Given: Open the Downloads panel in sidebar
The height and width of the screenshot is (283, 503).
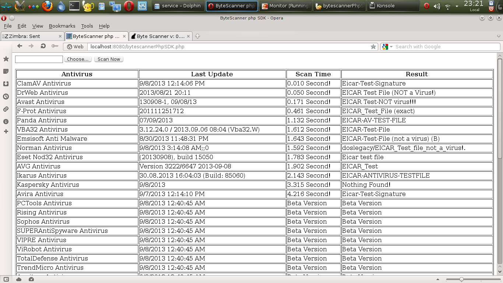Looking at the screenshot, I should coord(6,84).
